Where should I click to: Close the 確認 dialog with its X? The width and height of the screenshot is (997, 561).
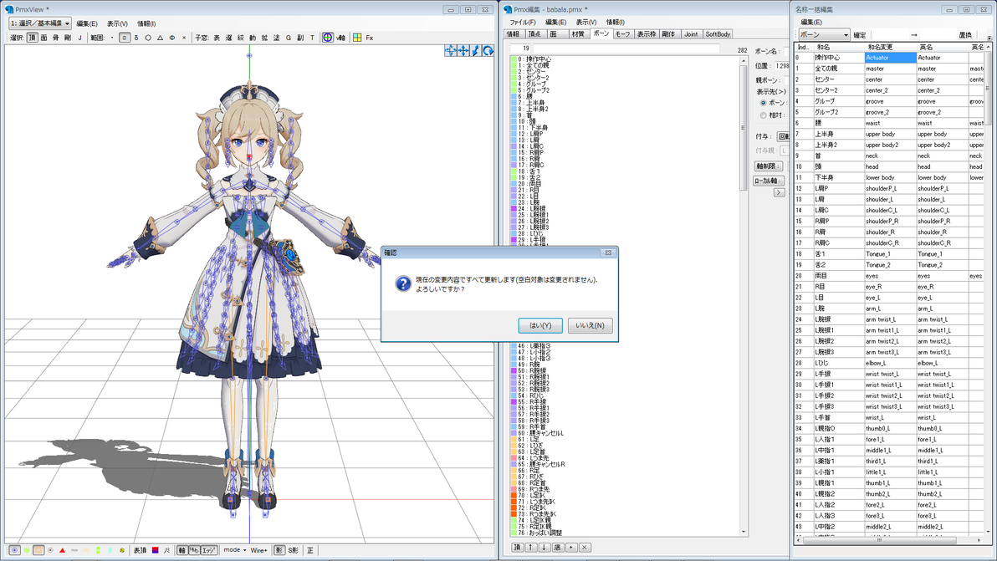pyautogui.click(x=608, y=252)
